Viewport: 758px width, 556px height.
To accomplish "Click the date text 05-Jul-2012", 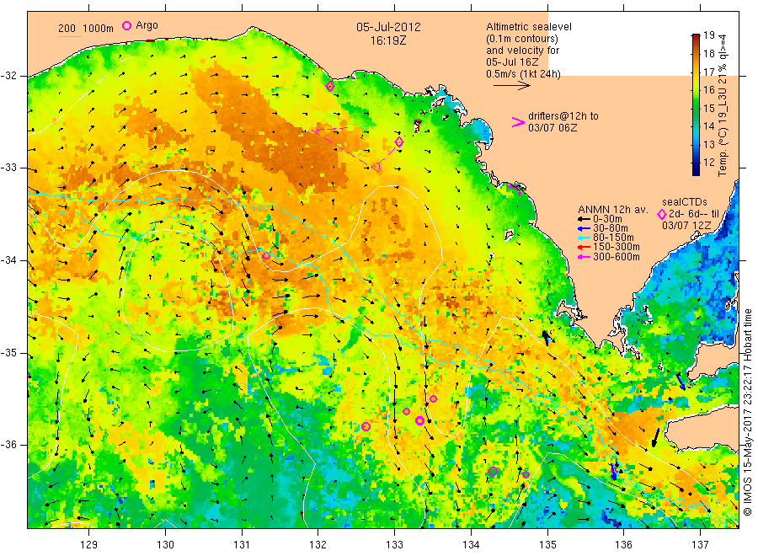I will [388, 27].
